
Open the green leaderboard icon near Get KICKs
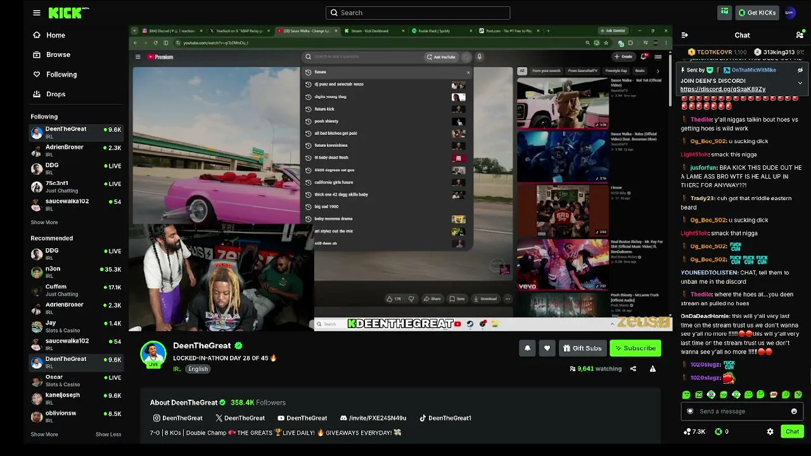(x=725, y=12)
